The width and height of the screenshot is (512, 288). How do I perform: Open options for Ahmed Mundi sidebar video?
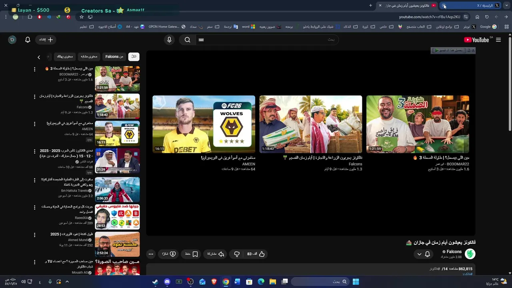34,235
